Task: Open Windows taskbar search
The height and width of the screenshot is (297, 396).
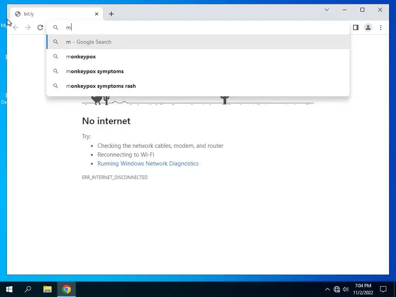Action: pos(28,289)
